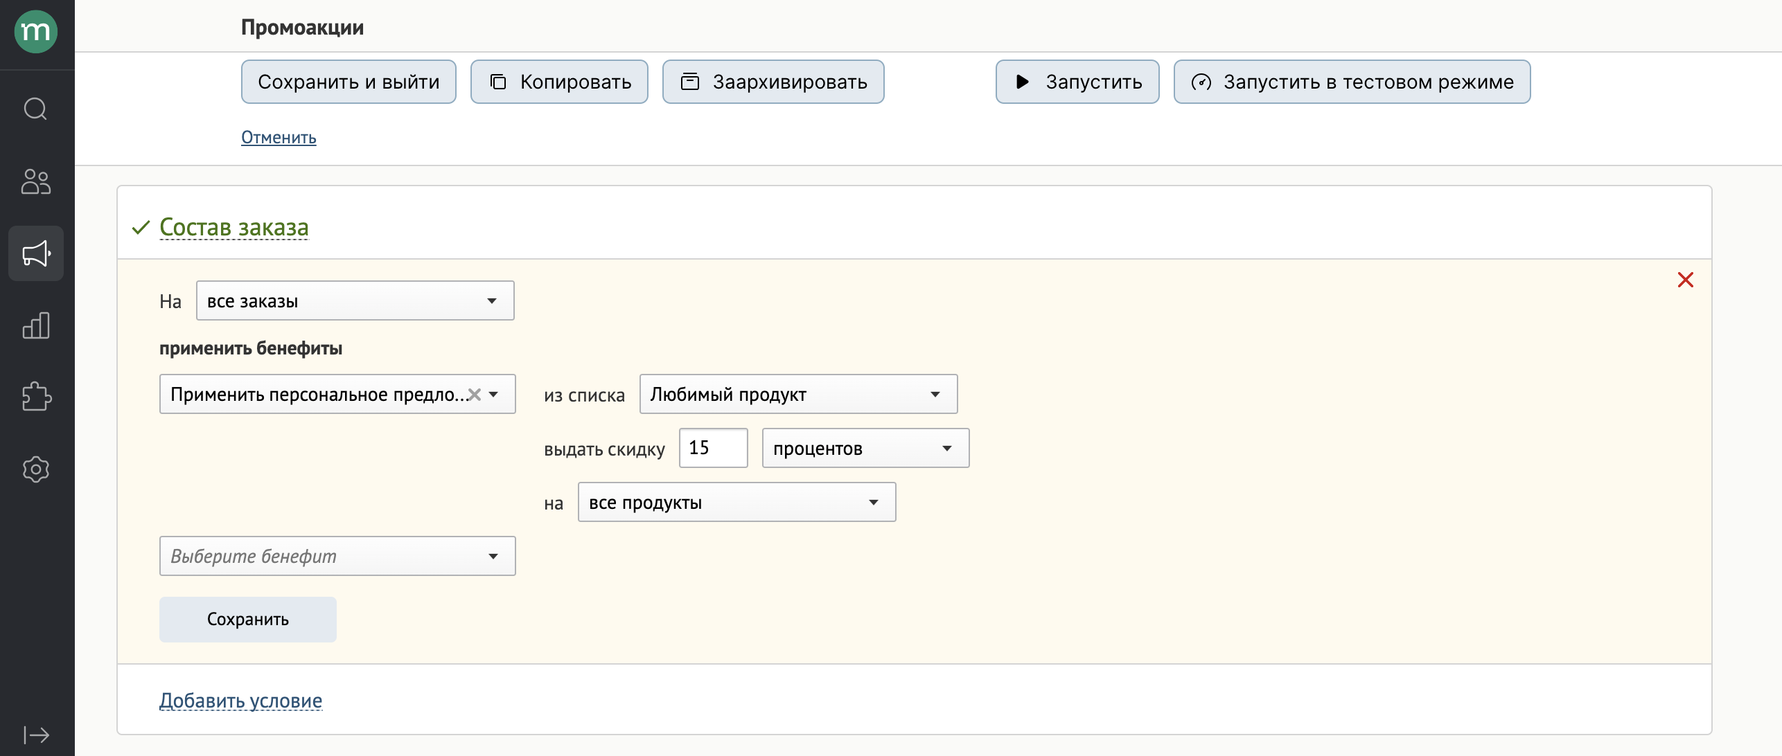The height and width of the screenshot is (756, 1782).
Task: Open the Любимый продукт list dropdown
Action: tap(798, 394)
